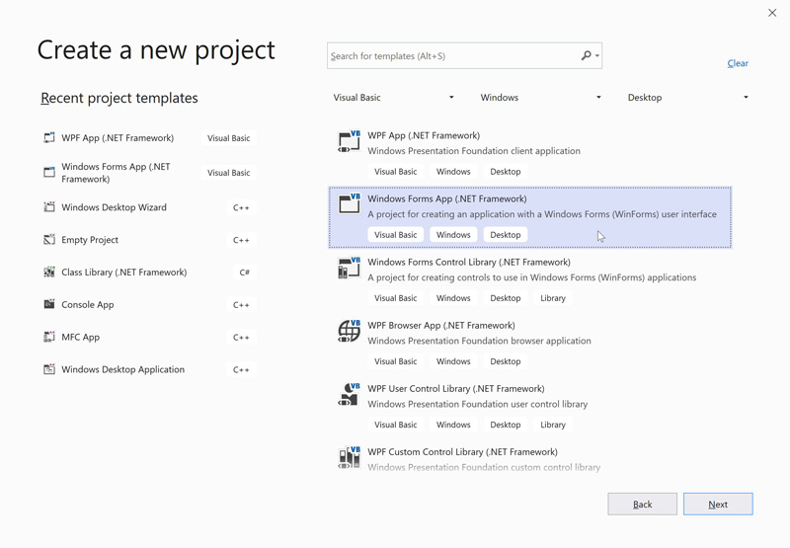
Task: Select recent Class Library (.NET Framework) template
Action: coord(123,273)
